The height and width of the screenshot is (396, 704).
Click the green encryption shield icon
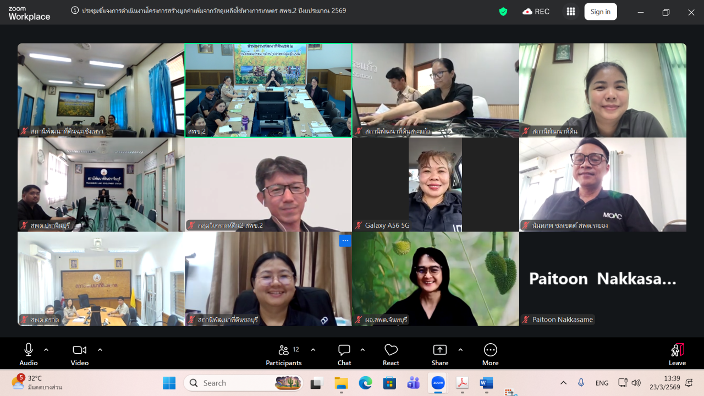[503, 12]
